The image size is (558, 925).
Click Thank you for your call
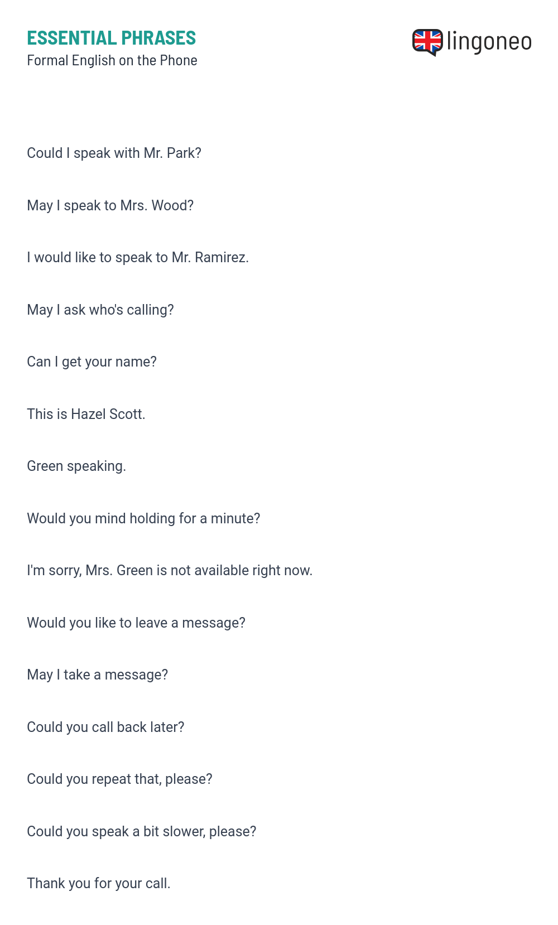[99, 883]
